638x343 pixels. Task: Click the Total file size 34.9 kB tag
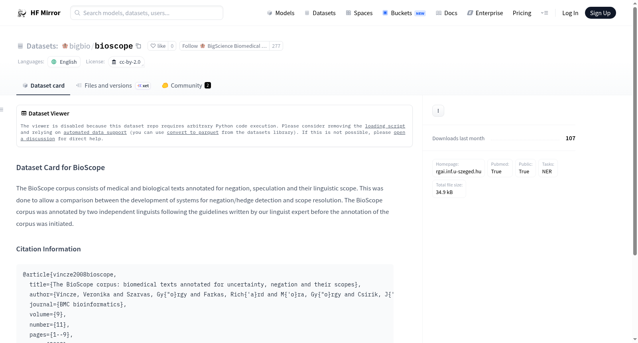(x=449, y=189)
